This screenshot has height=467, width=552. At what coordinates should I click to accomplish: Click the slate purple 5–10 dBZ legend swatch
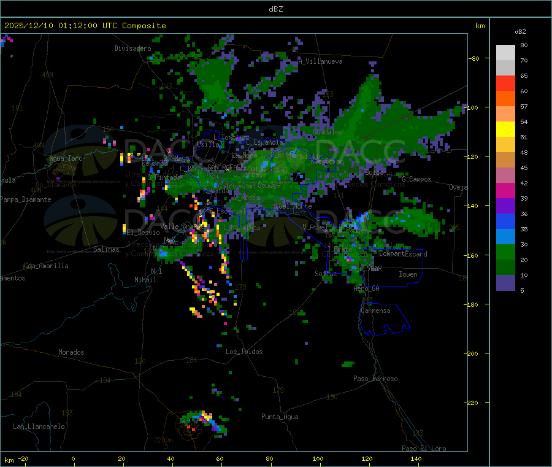pos(505,283)
